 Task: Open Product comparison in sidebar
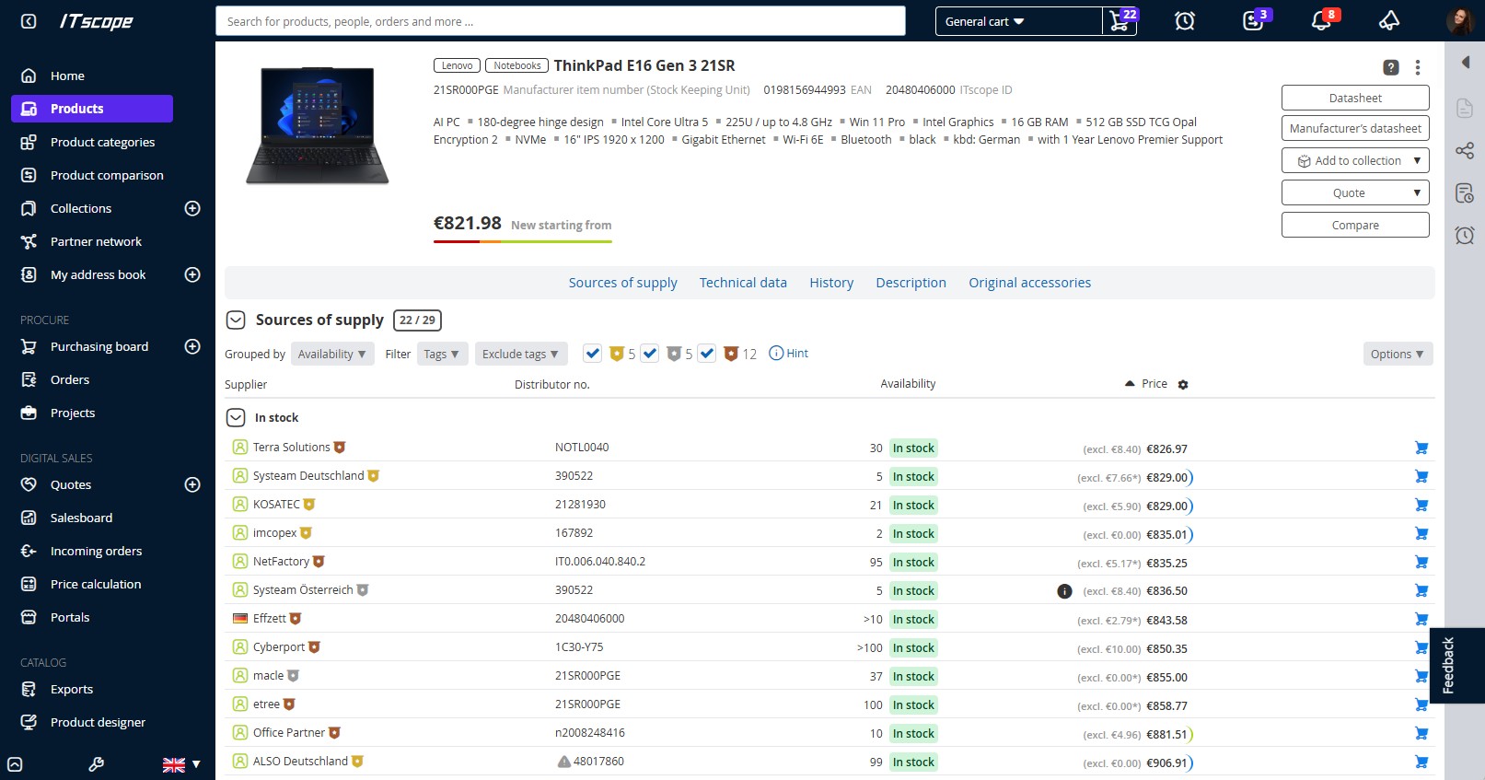[107, 176]
